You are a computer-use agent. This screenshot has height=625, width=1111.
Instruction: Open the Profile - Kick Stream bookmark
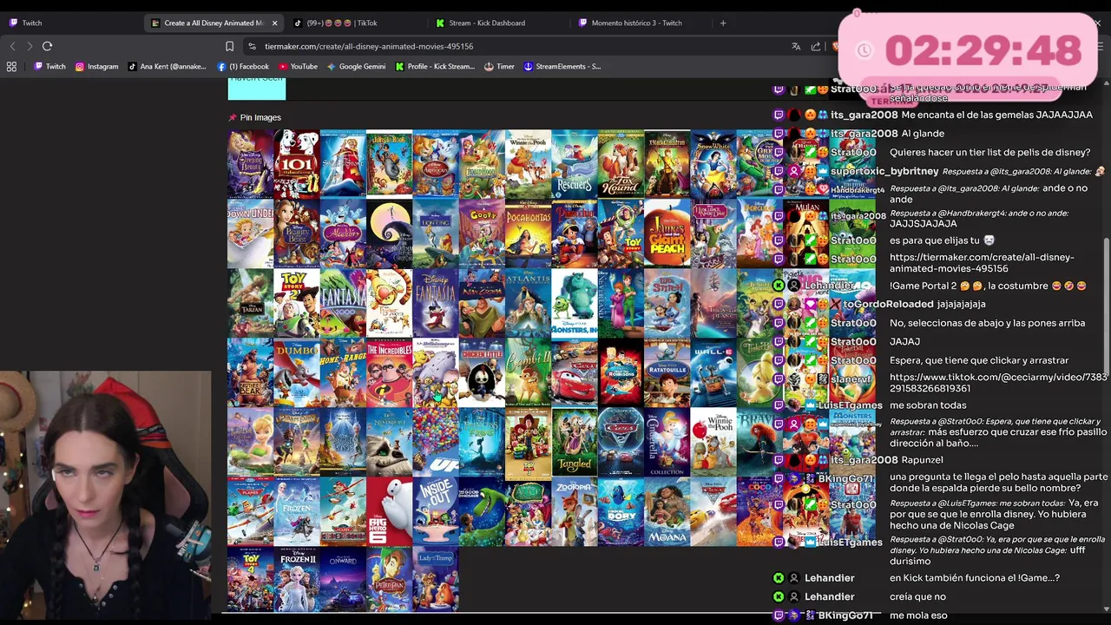click(435, 66)
